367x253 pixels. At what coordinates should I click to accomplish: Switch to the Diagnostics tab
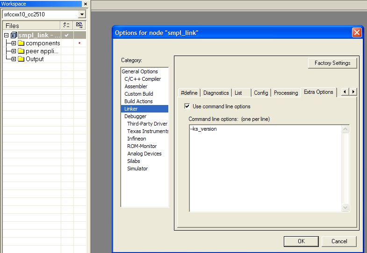tap(216, 93)
